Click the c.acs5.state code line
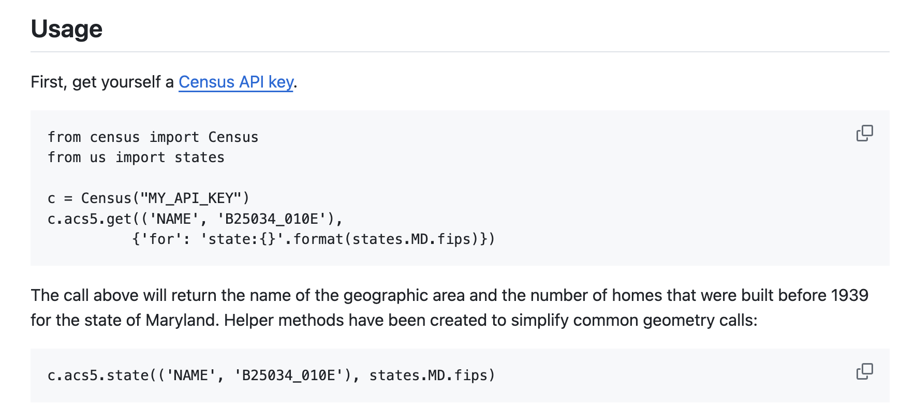The height and width of the screenshot is (404, 915). 271,376
